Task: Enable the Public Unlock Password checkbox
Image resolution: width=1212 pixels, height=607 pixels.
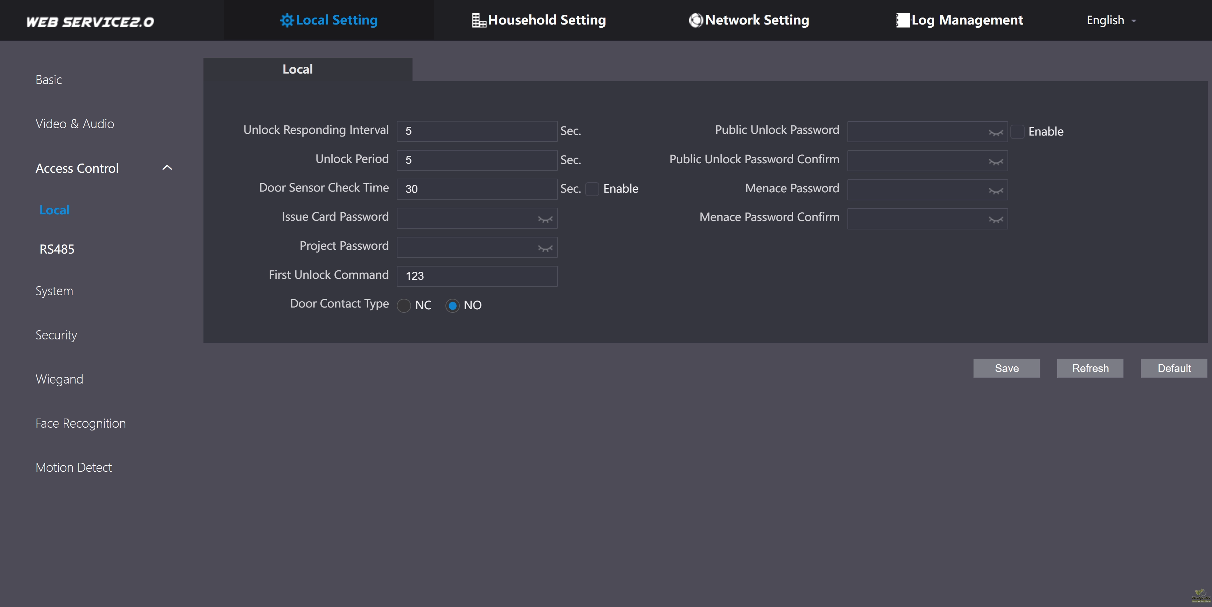Action: [x=1017, y=132]
